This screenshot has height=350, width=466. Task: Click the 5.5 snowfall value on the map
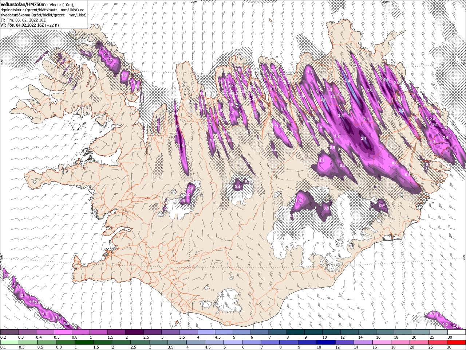tap(401, 110)
